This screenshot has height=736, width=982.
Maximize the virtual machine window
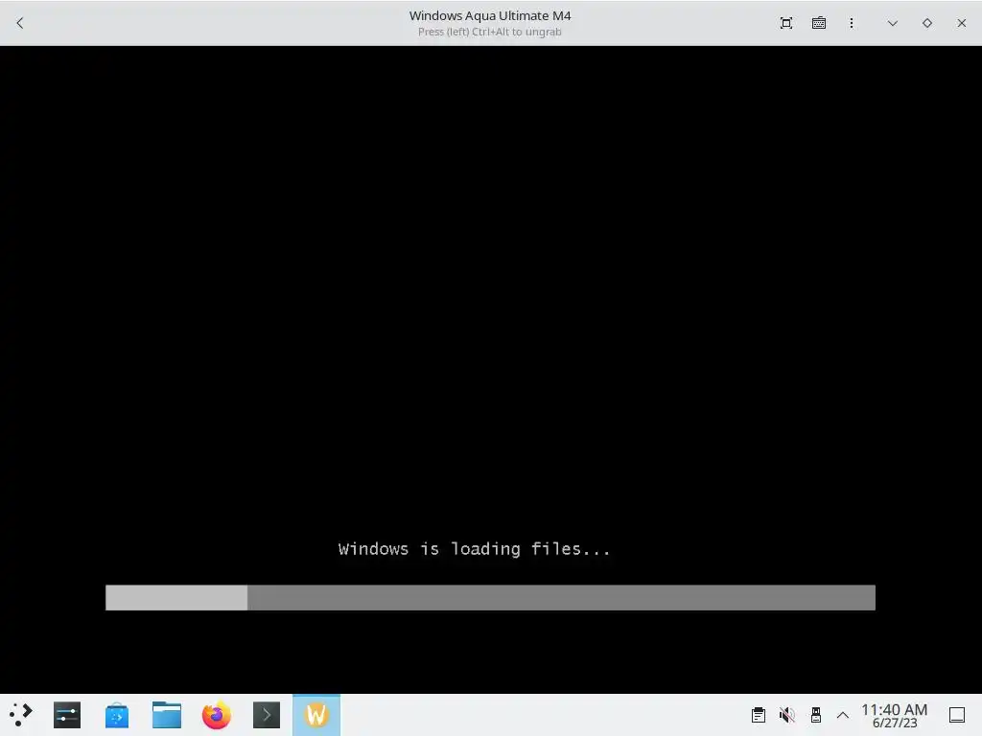tap(927, 23)
